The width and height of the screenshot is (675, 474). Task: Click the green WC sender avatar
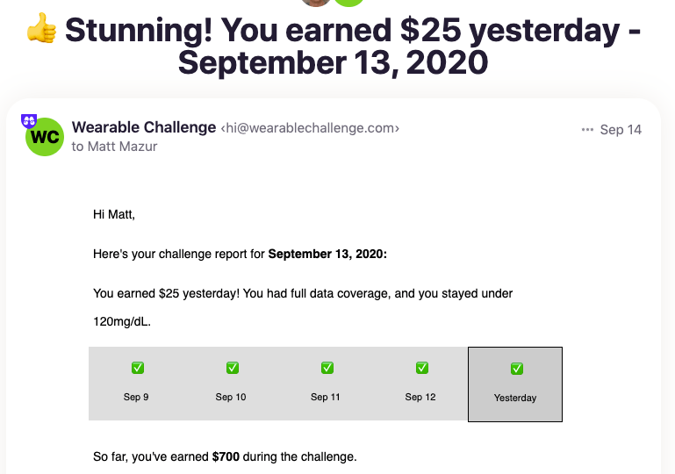point(45,137)
